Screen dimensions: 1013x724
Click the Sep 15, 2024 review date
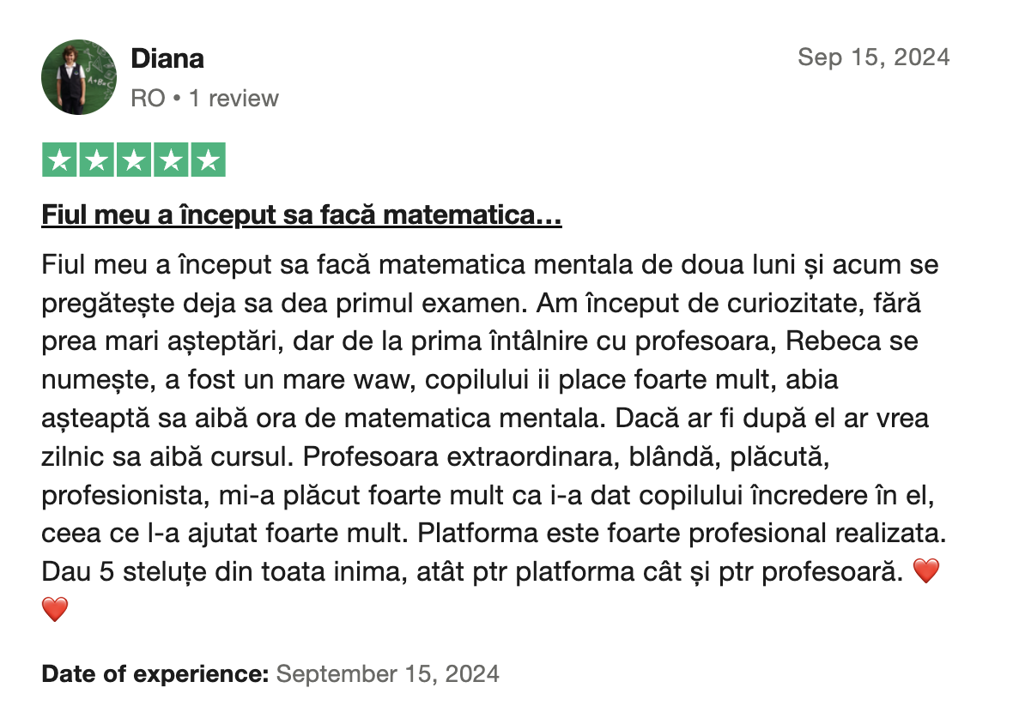point(873,57)
